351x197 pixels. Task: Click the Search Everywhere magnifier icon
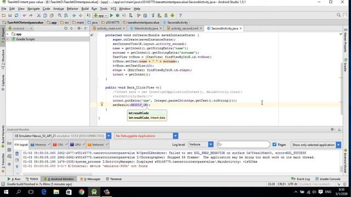point(338,15)
